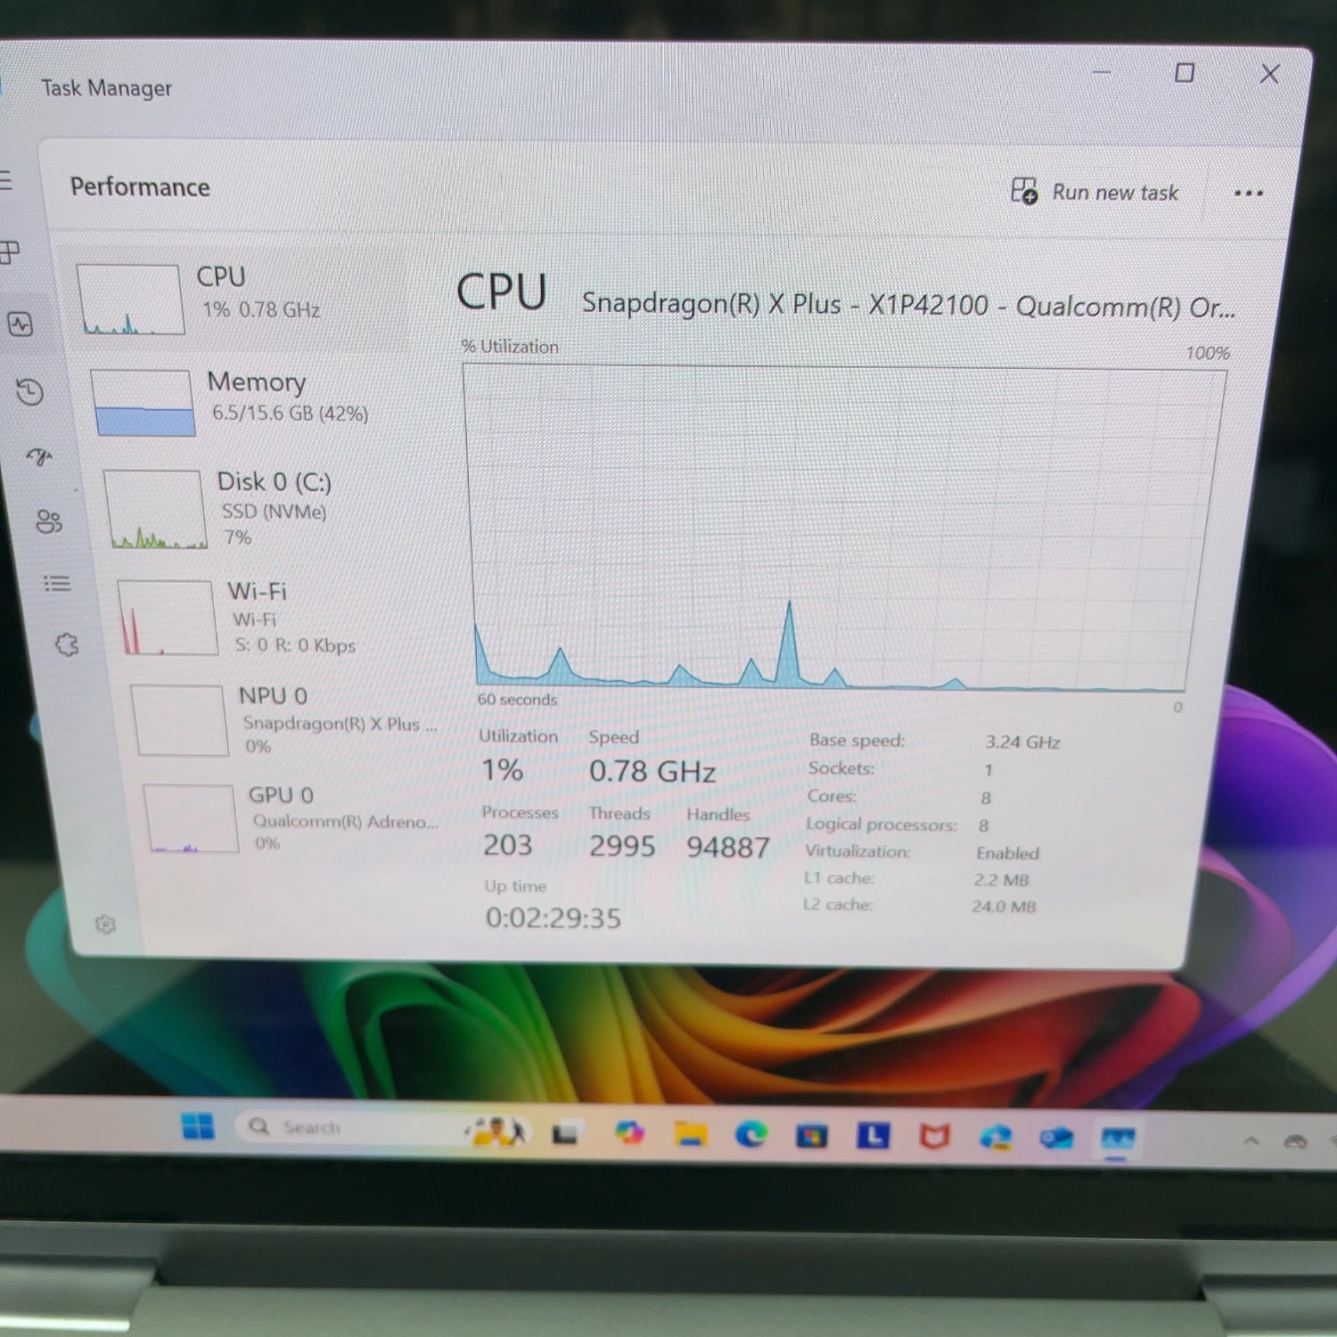This screenshot has height=1337, width=1337.
Task: Launch Microsoft Edge from the taskbar
Action: tap(751, 1134)
